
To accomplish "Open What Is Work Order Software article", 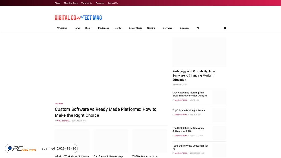I will [x=72, y=156].
